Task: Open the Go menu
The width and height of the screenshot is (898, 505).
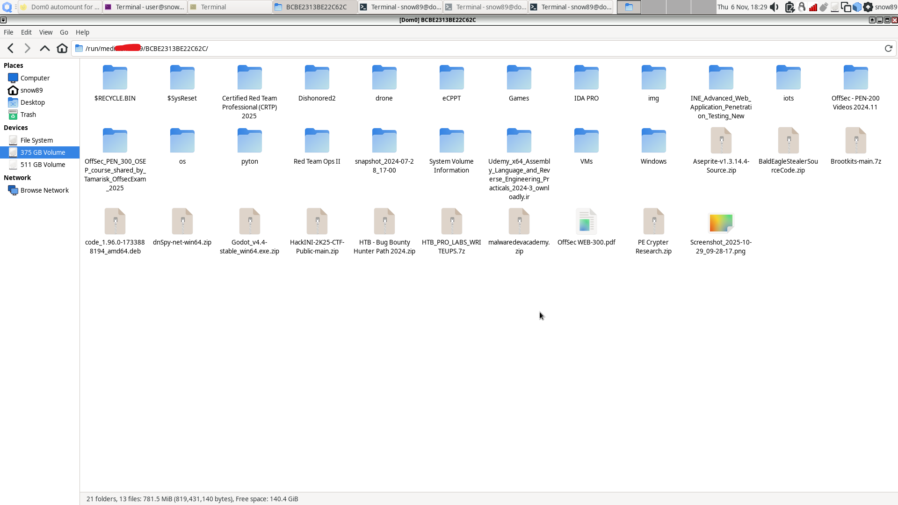Action: 64,32
